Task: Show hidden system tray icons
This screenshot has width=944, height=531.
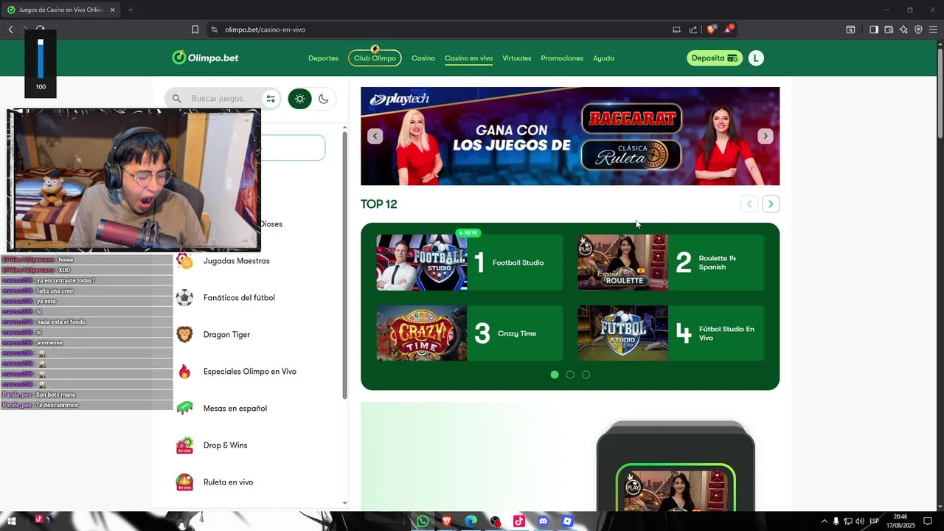Action: [825, 521]
